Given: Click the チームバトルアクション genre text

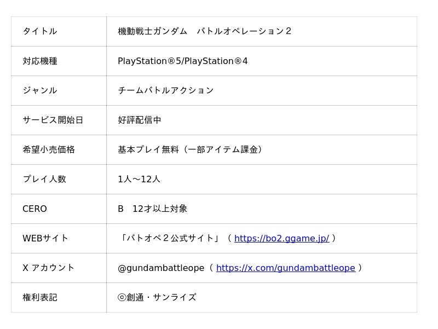Looking at the screenshot, I should point(165,90).
